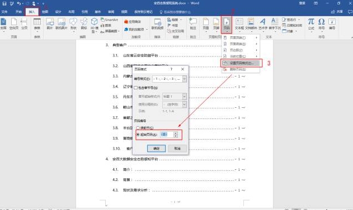Click the Page Number ribbon button
Image resolution: width=353 pixels, height=210 pixels.
(227, 24)
